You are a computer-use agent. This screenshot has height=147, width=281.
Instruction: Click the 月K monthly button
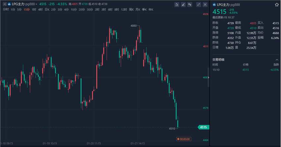point(138,10)
